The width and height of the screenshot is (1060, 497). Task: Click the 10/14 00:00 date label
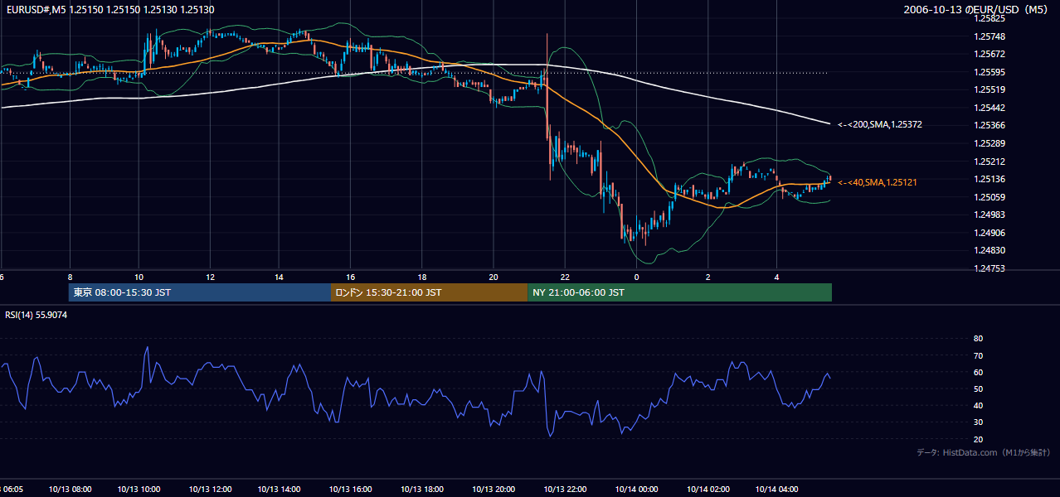click(x=636, y=489)
